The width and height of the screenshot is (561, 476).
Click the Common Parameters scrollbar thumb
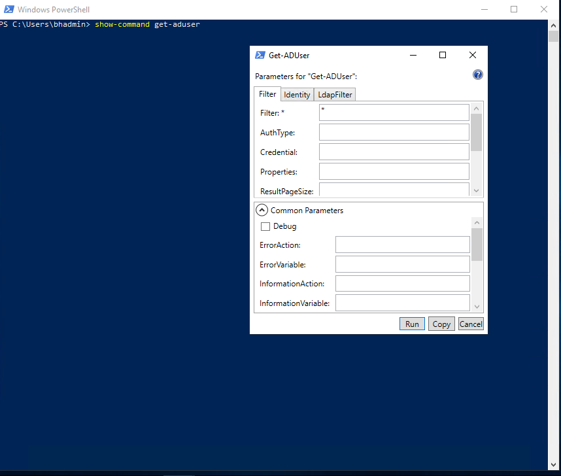[x=477, y=245]
